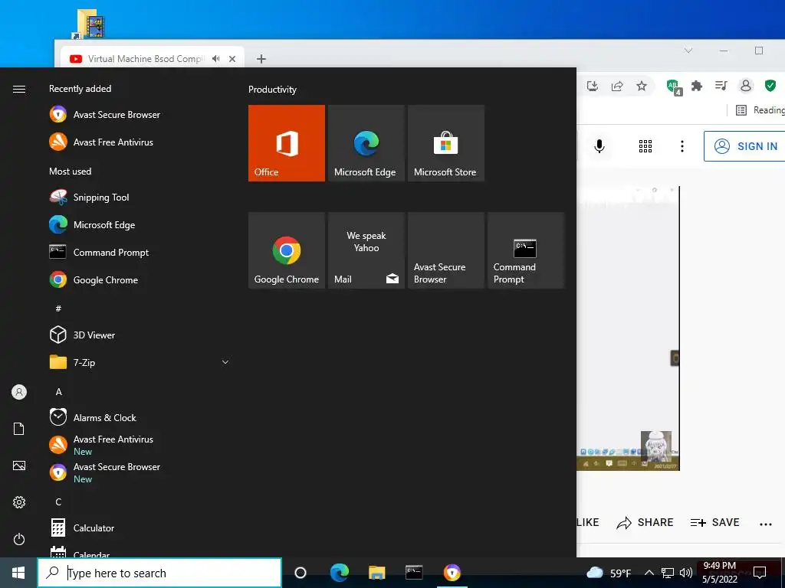Open the Microsoft Store tile

[x=445, y=143]
